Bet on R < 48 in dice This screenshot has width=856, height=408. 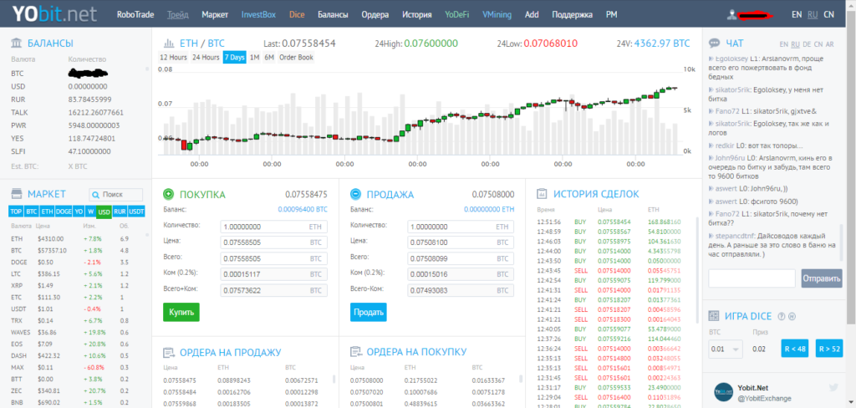(x=794, y=349)
